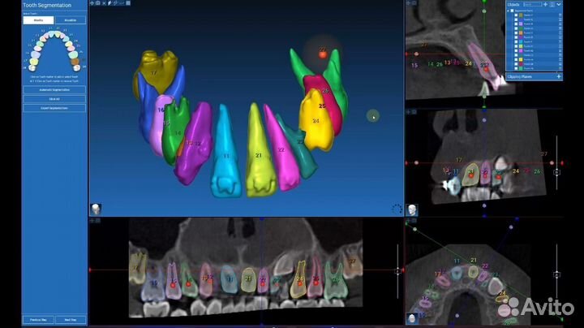Toggle the Segmented Teeth group checkbox
The width and height of the screenshot is (584, 328).
pyautogui.click(x=513, y=11)
